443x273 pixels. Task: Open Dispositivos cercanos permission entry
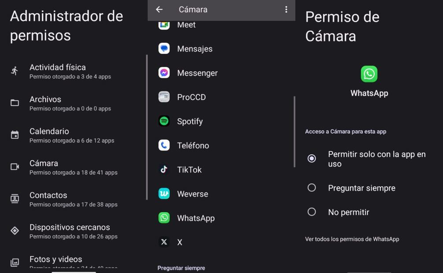click(73, 231)
